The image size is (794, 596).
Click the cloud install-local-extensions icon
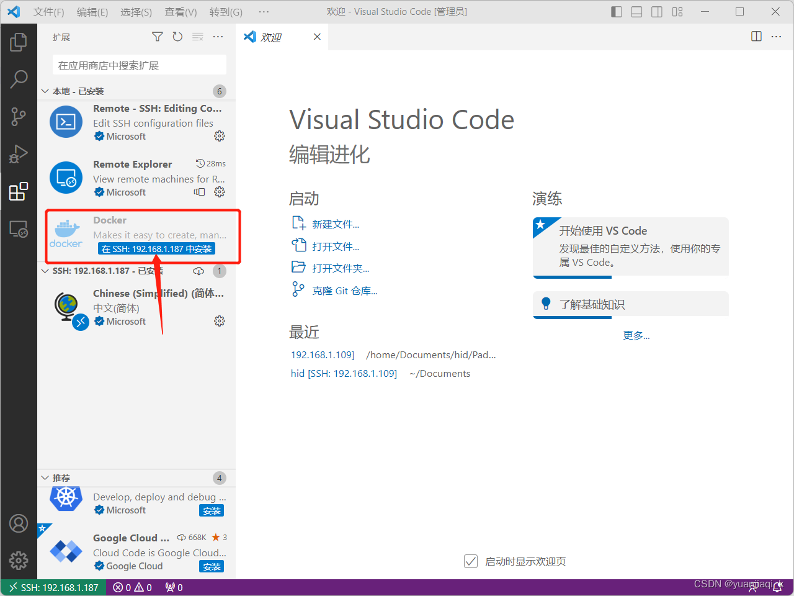(x=198, y=271)
